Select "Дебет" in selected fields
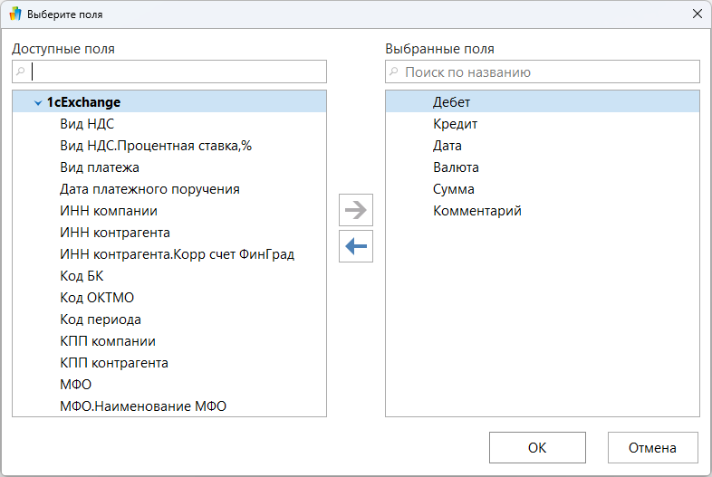This screenshot has height=477, width=712. coord(451,102)
